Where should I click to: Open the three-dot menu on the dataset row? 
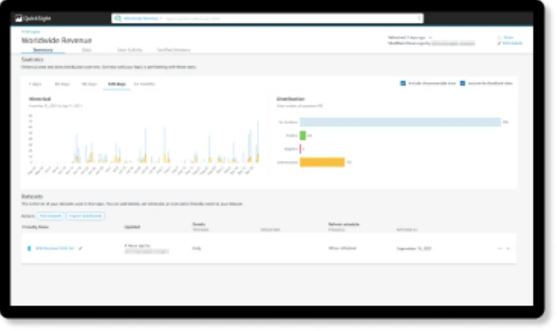click(x=500, y=248)
